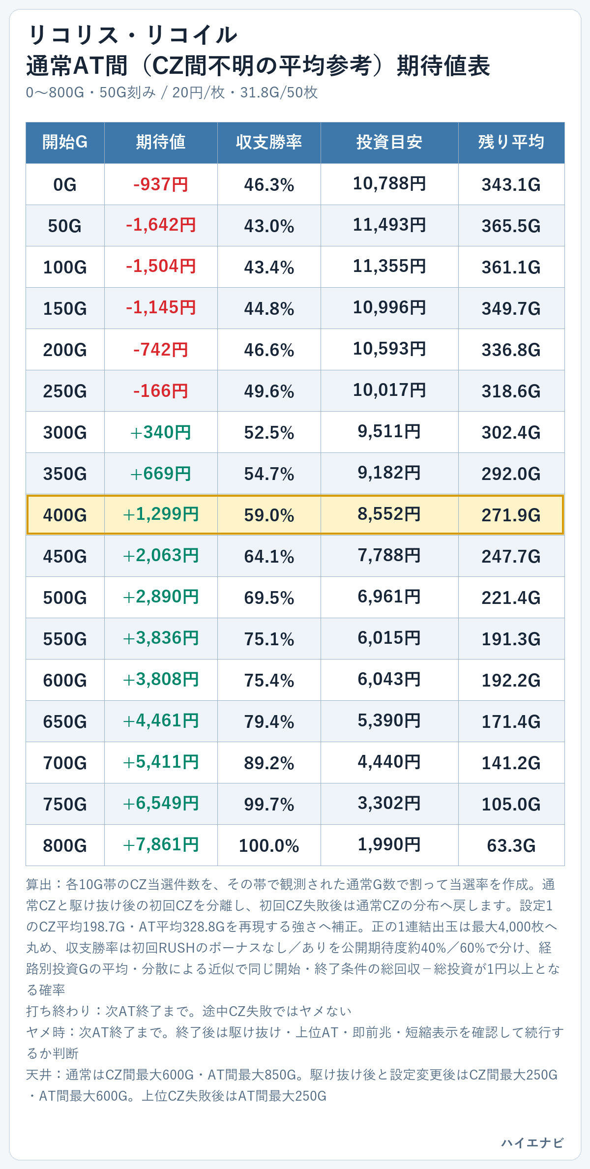Select the 105.0G remaining average cell
This screenshot has width=590, height=1169.
(x=511, y=804)
